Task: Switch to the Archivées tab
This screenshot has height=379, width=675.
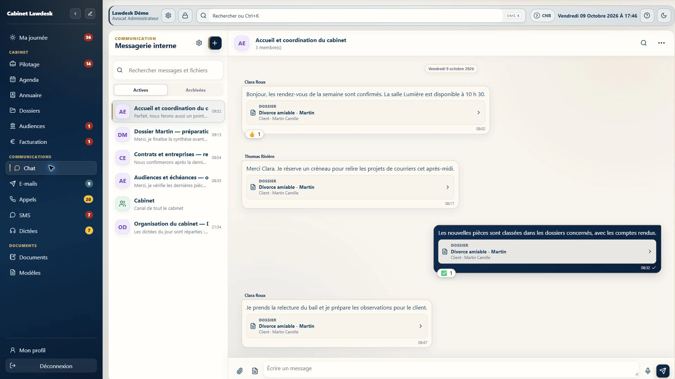Action: point(195,90)
